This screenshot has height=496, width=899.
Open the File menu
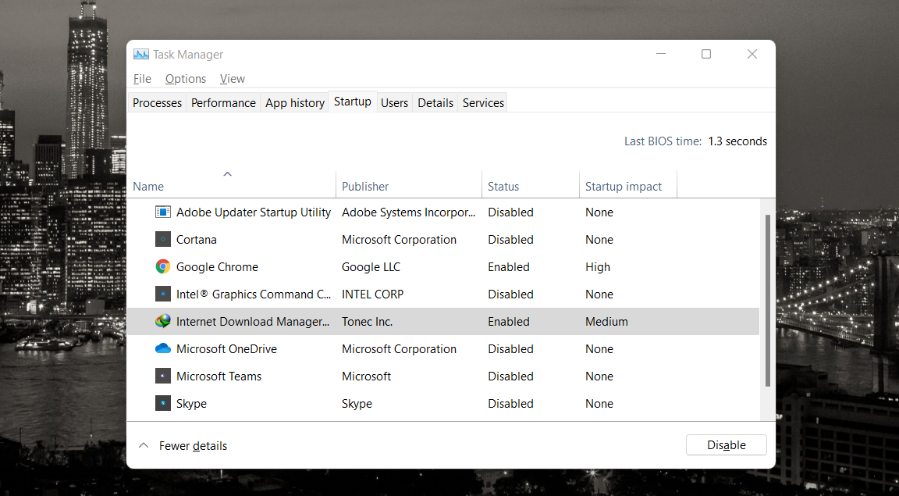tap(142, 79)
